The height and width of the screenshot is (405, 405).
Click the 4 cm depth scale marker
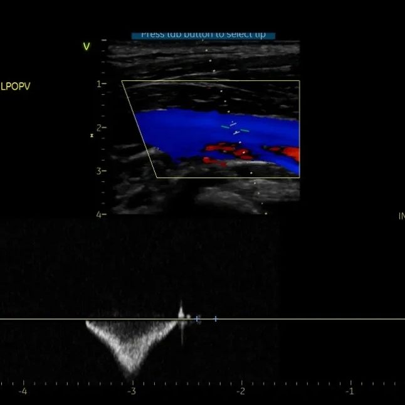[x=99, y=214]
